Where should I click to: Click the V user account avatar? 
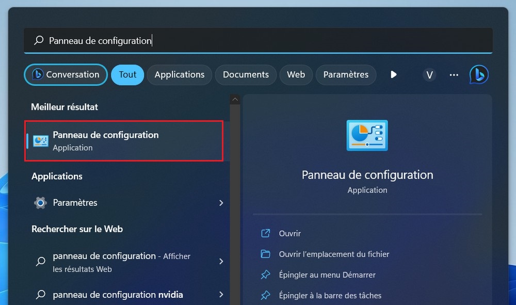(x=429, y=75)
